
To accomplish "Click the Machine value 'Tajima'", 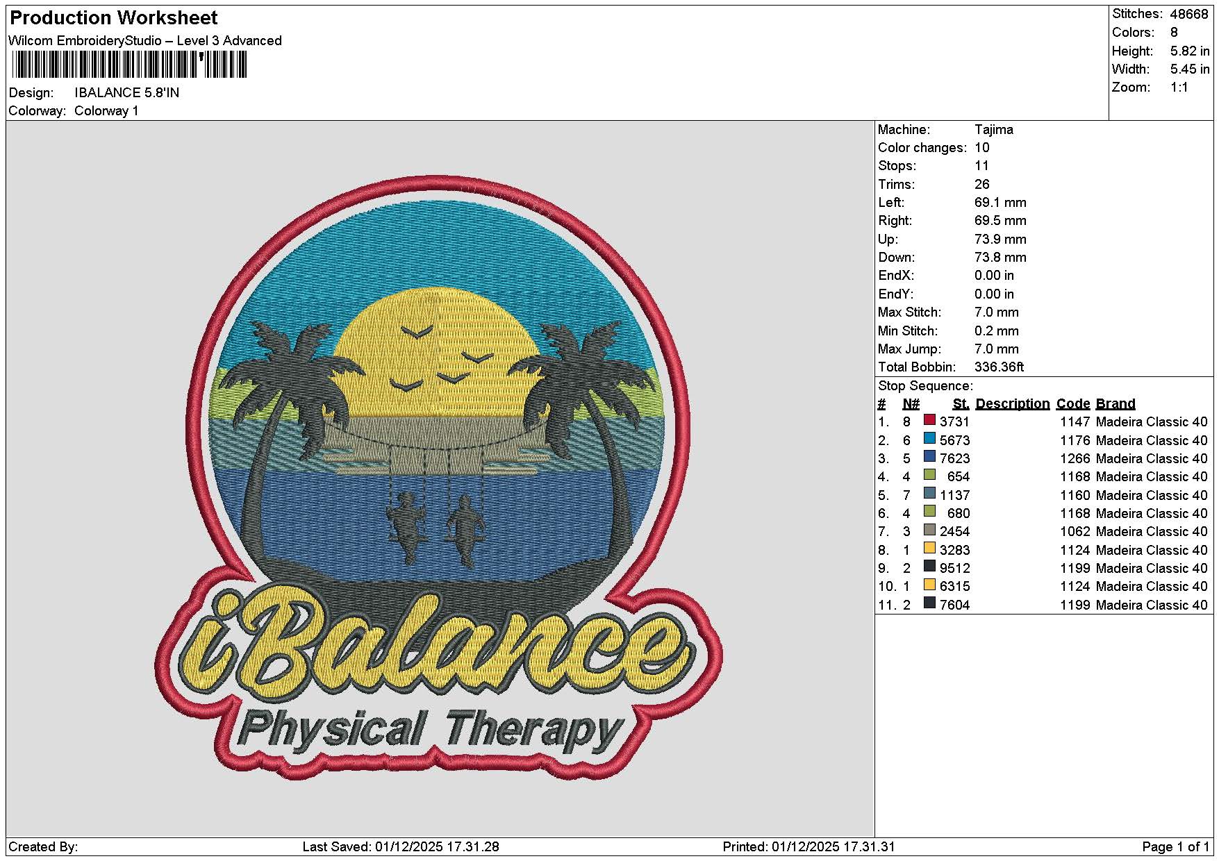I will (x=994, y=130).
